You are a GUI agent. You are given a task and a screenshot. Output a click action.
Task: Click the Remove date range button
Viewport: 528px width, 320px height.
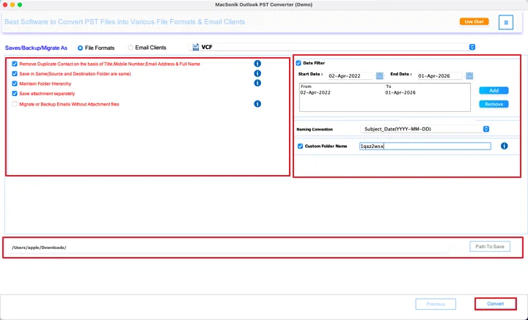click(494, 104)
